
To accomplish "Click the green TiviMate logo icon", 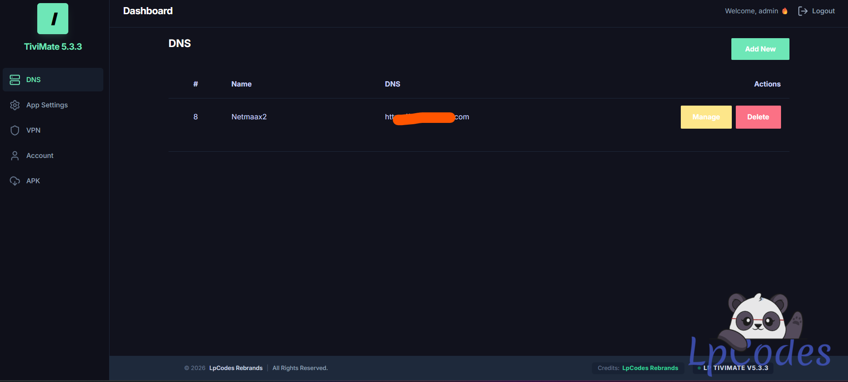I will pyautogui.click(x=53, y=19).
